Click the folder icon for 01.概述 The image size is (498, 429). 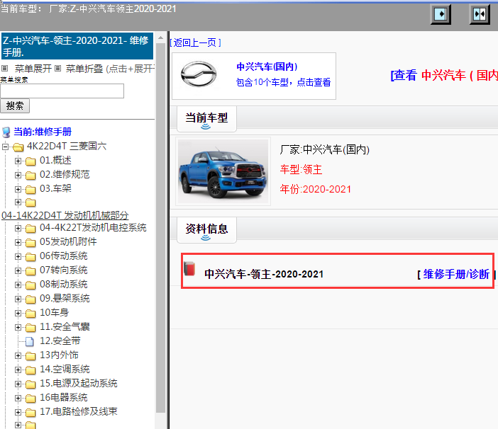coord(31,161)
